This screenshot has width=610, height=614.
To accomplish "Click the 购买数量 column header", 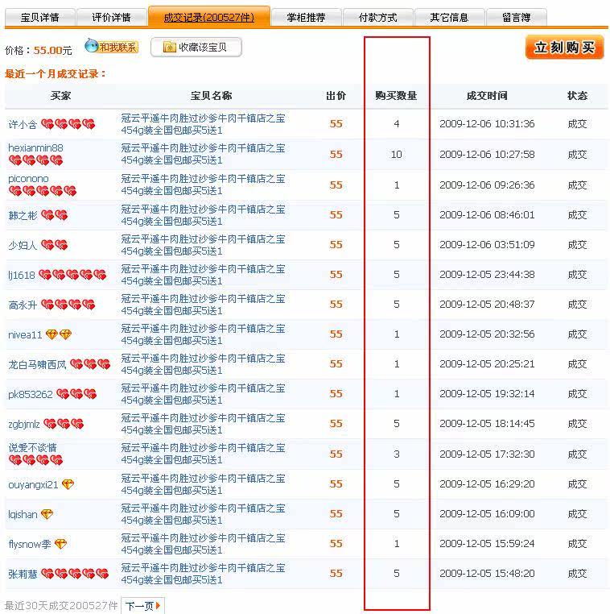I will [x=396, y=96].
